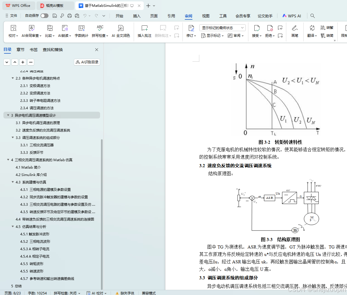This screenshot has height=295, width=347.
Task: Open the 稻壳AI模板 window tab
Action: (x=55, y=5)
